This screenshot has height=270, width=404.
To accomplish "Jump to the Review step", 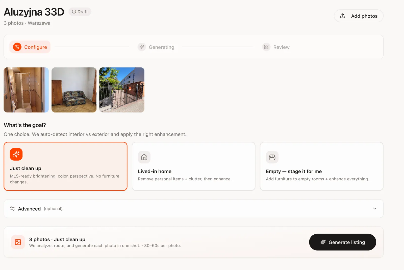I will [x=276, y=47].
